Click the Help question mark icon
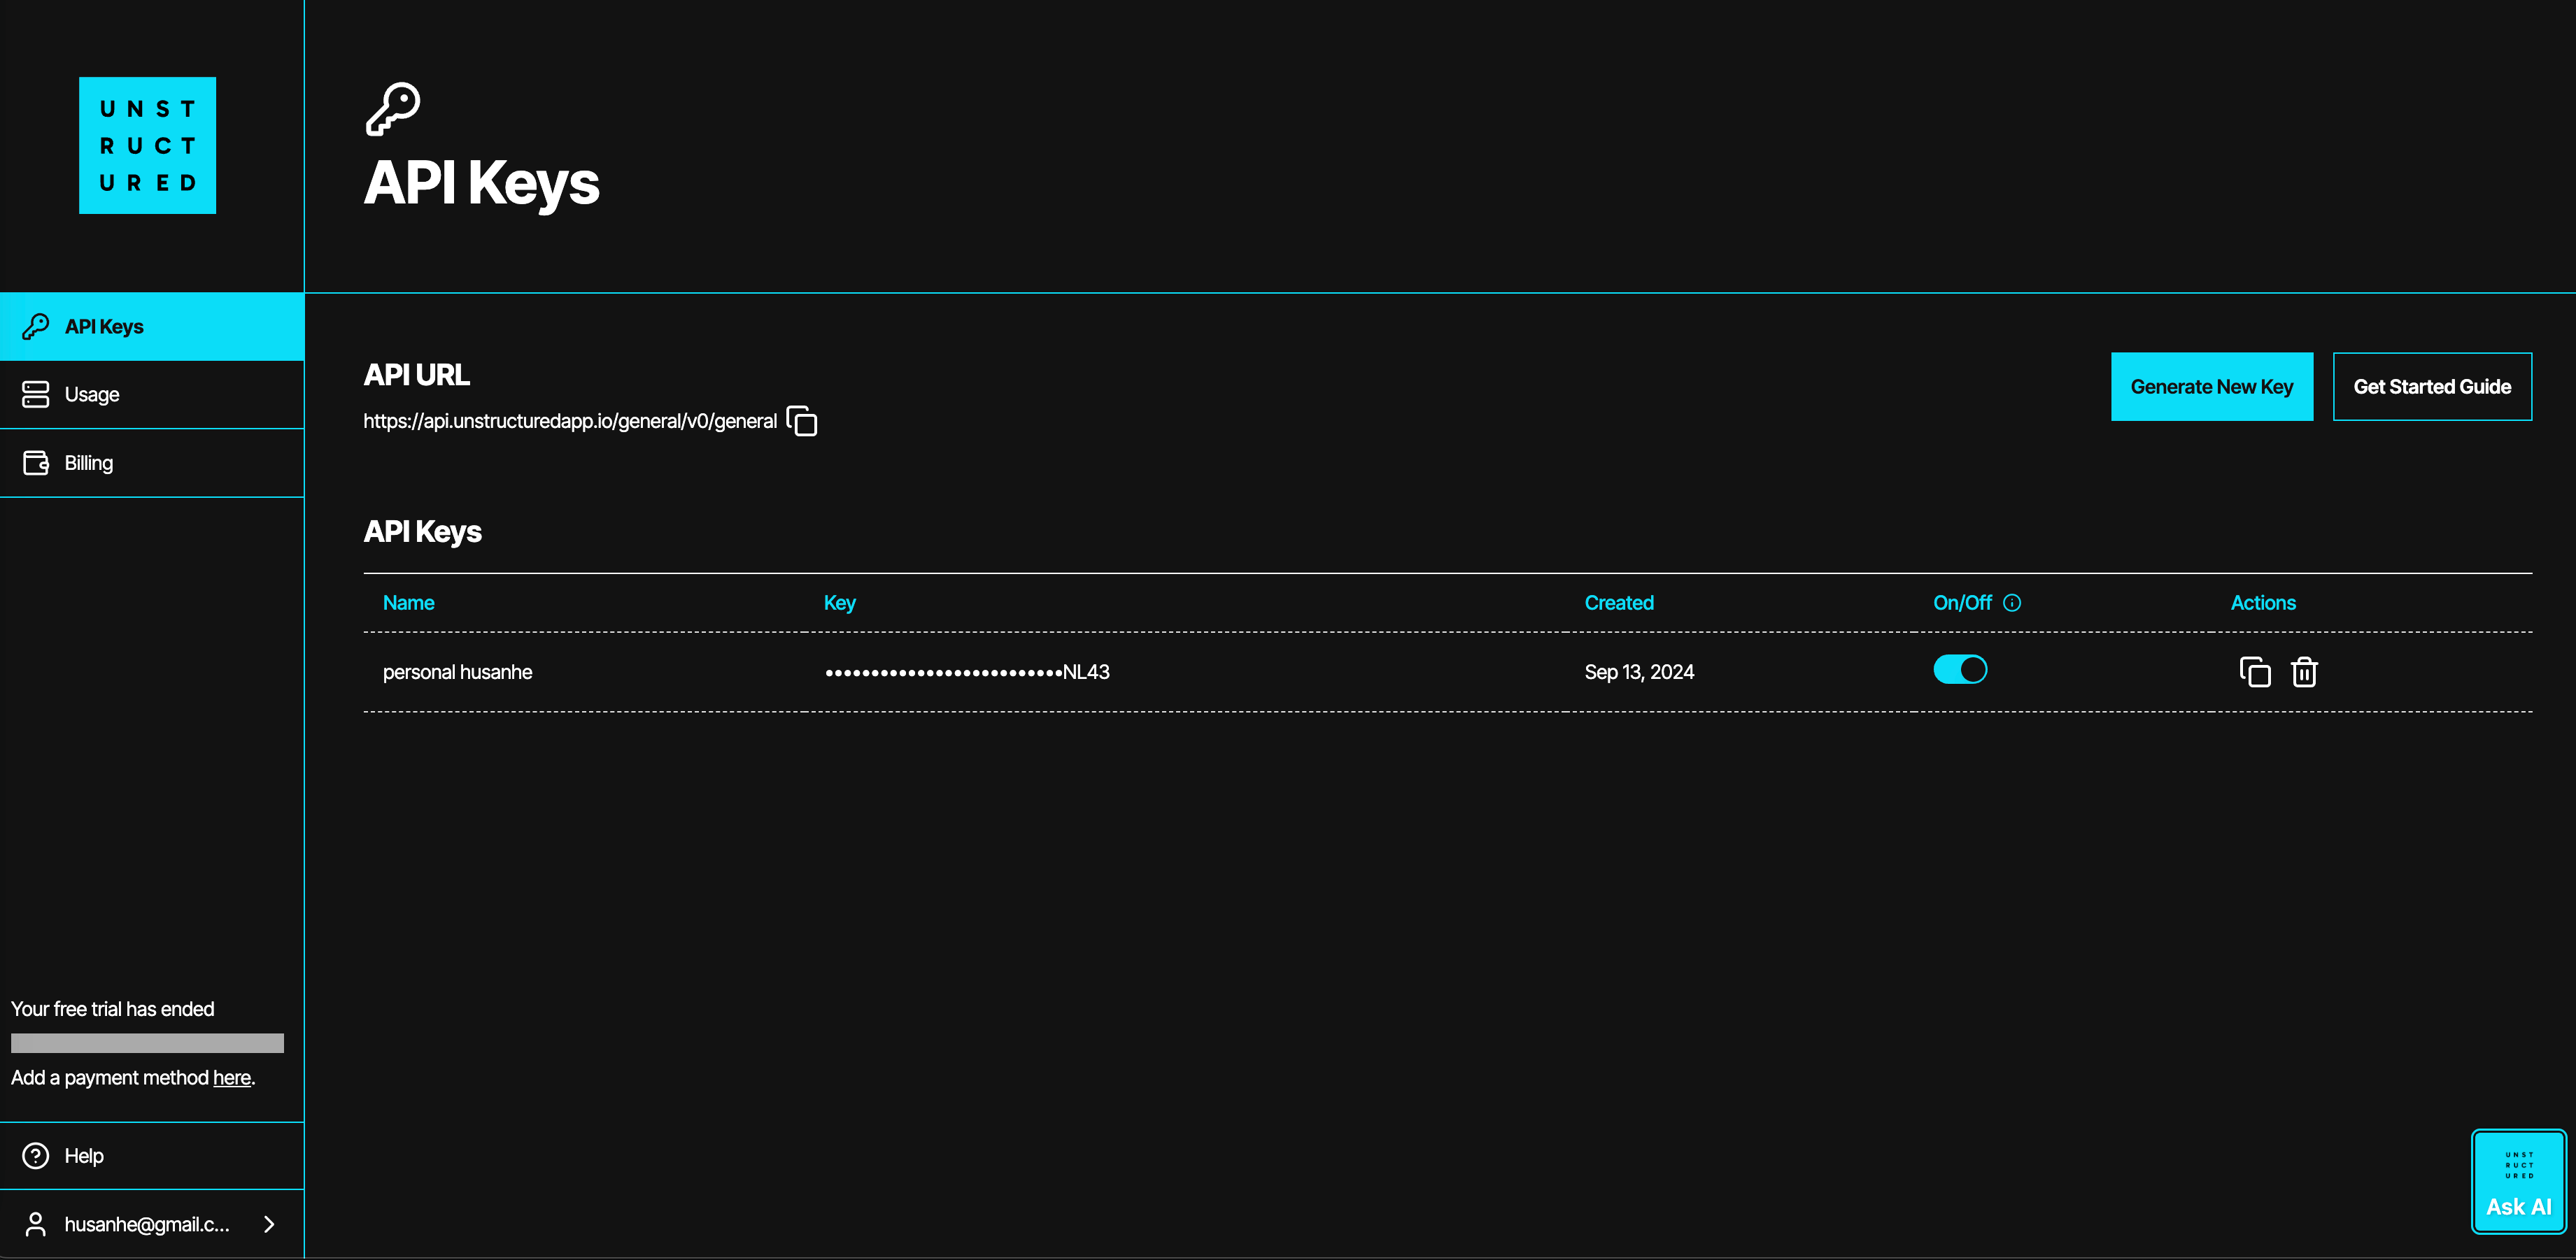The height and width of the screenshot is (1260, 2576). click(36, 1155)
